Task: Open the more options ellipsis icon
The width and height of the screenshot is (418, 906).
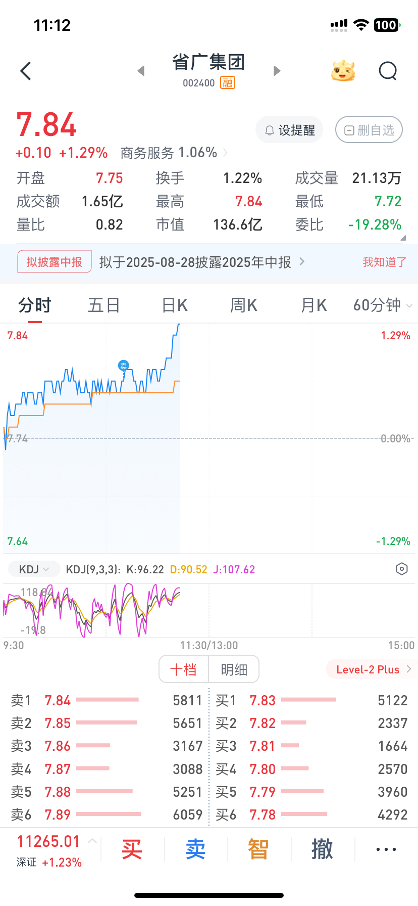Action: 386,849
